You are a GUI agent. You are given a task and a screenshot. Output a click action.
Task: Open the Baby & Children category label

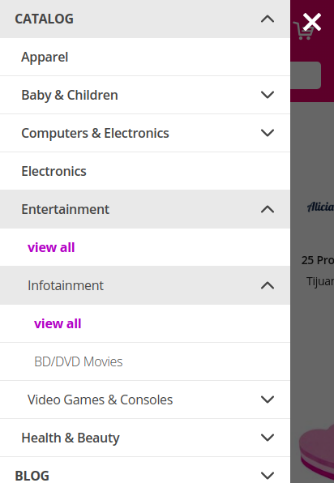click(x=70, y=95)
